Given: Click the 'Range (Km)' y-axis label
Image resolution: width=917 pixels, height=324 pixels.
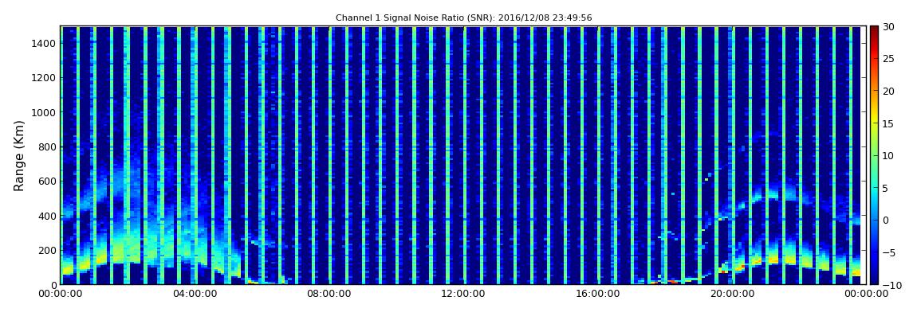Looking at the screenshot, I should [19, 156].
